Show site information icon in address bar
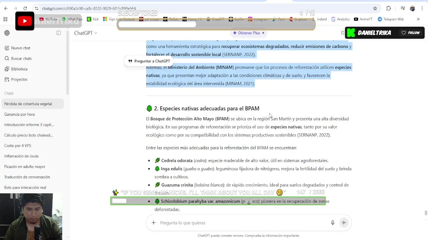 (x=36, y=8)
